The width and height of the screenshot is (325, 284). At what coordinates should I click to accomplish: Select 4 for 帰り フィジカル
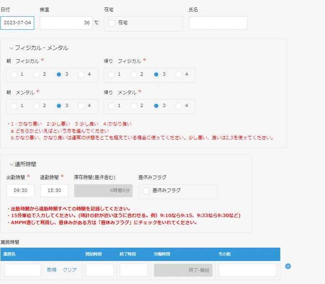click(x=178, y=74)
